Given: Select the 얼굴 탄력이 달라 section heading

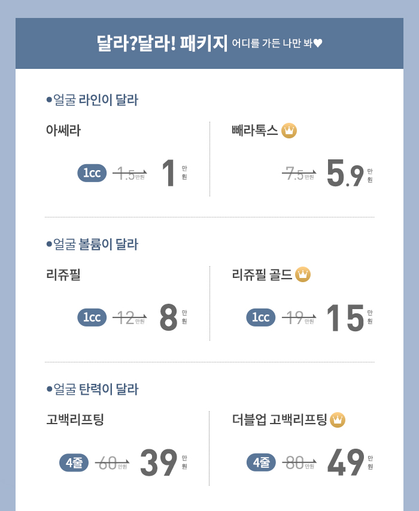Looking at the screenshot, I should [92, 389].
